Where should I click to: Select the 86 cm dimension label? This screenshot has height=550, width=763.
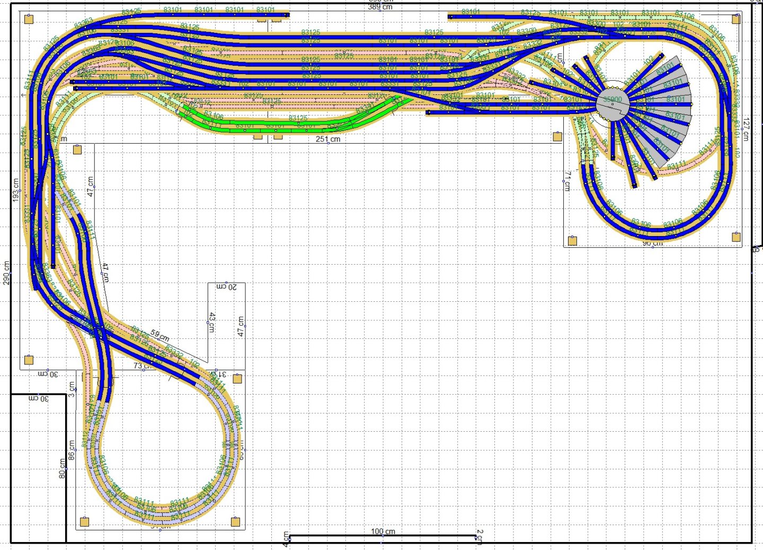click(72, 450)
